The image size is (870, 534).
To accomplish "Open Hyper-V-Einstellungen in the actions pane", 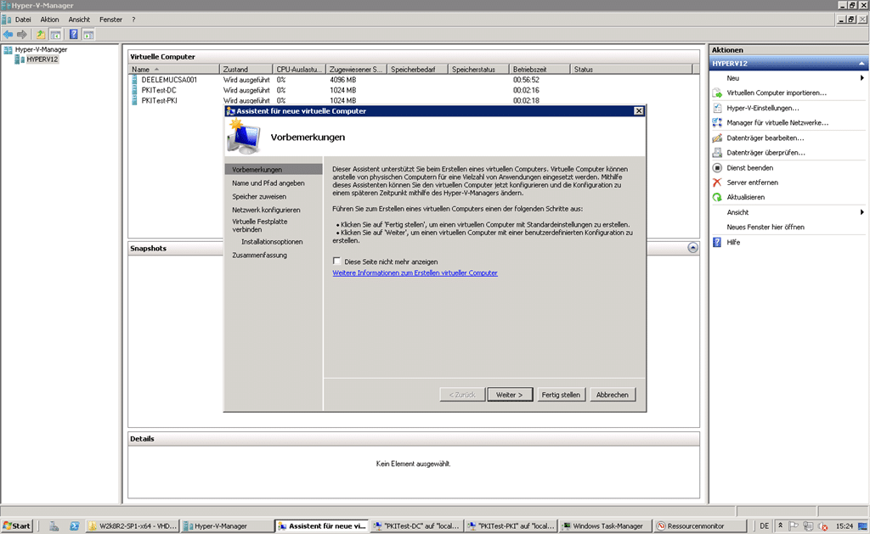I will [x=762, y=108].
